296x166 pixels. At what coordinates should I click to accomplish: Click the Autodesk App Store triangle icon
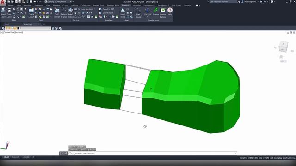click(x=265, y=1)
